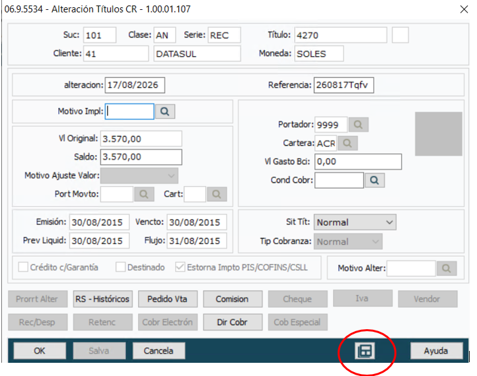This screenshot has width=477, height=376.
Task: Click the Prorrt Alter button
Action: tap(38, 299)
